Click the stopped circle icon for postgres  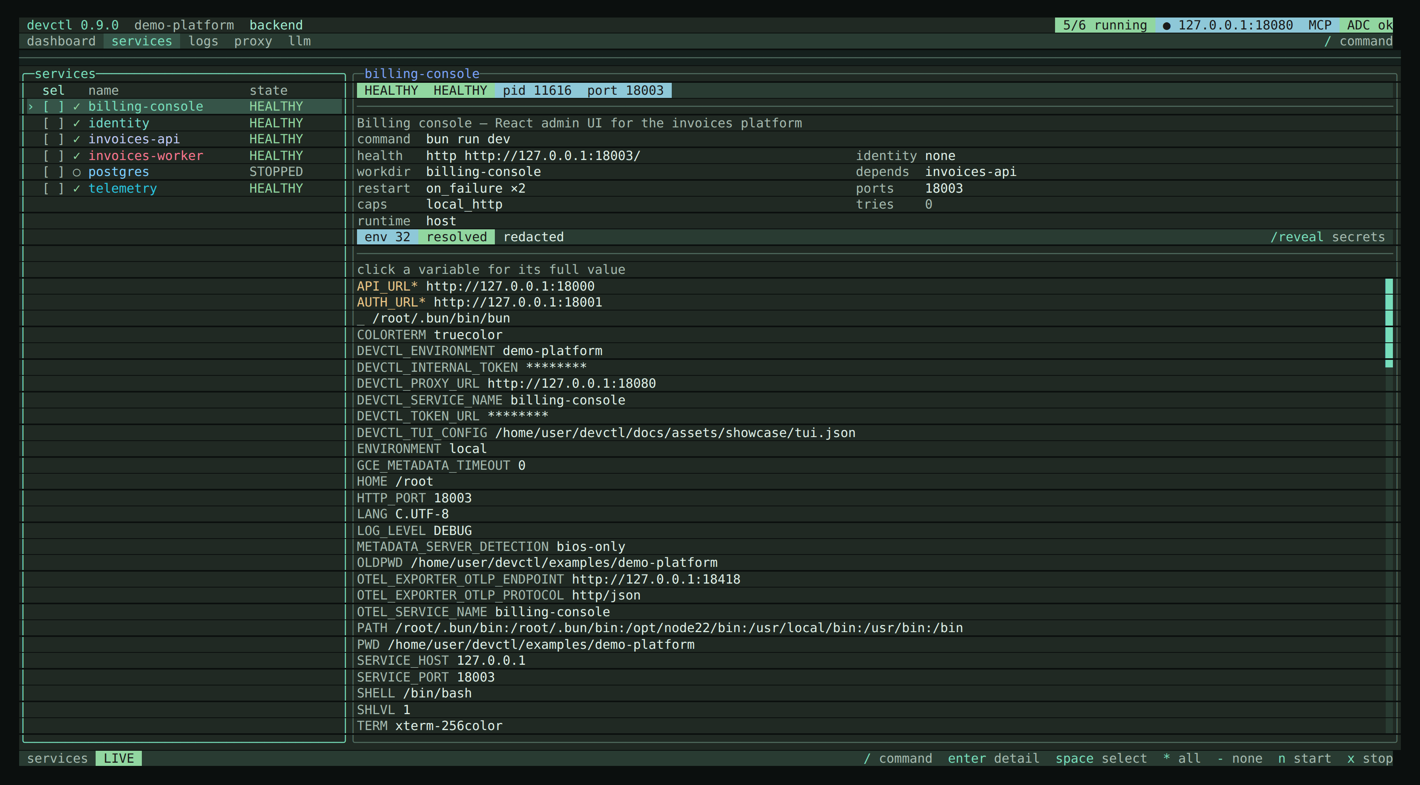coord(76,172)
